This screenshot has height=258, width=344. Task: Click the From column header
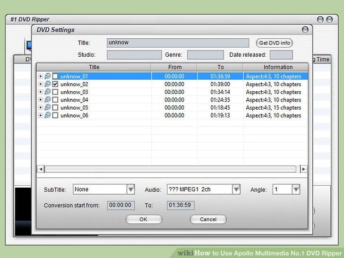click(175, 67)
